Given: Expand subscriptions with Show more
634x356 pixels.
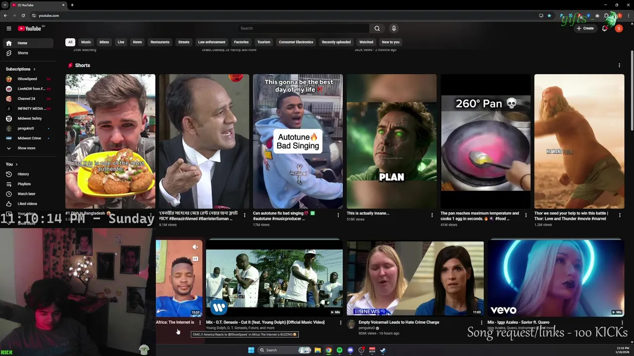Looking at the screenshot, I should tap(28, 148).
